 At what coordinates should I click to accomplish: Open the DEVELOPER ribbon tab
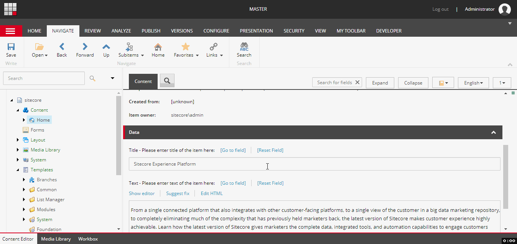(389, 31)
